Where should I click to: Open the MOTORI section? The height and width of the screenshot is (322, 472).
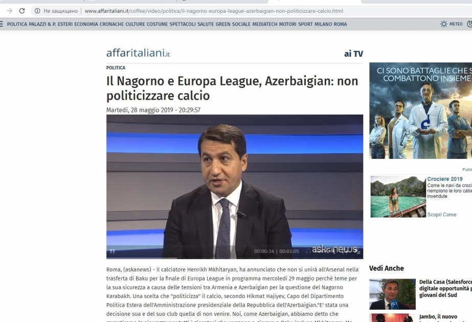(287, 24)
